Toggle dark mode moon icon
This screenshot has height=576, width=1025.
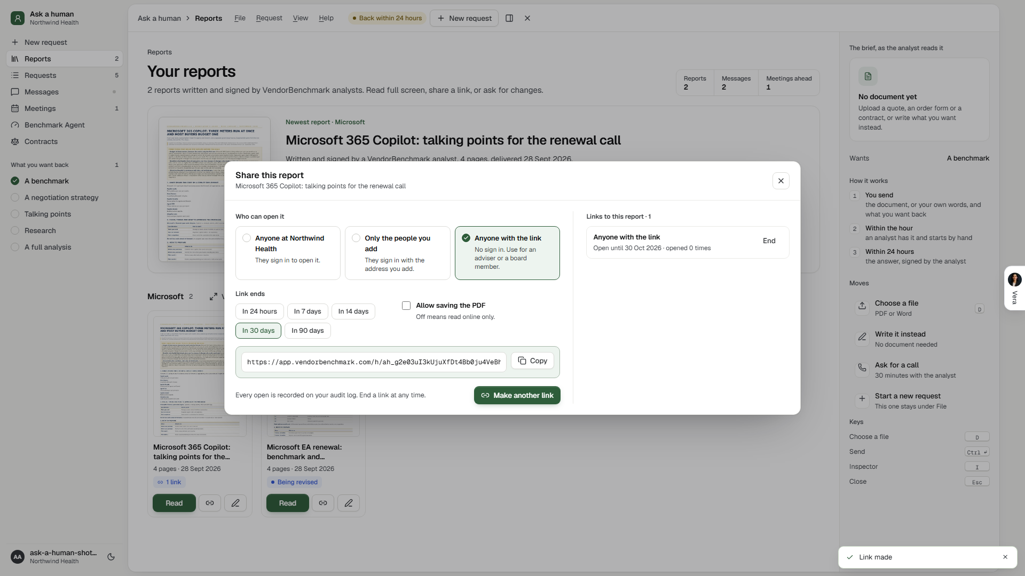(111, 557)
